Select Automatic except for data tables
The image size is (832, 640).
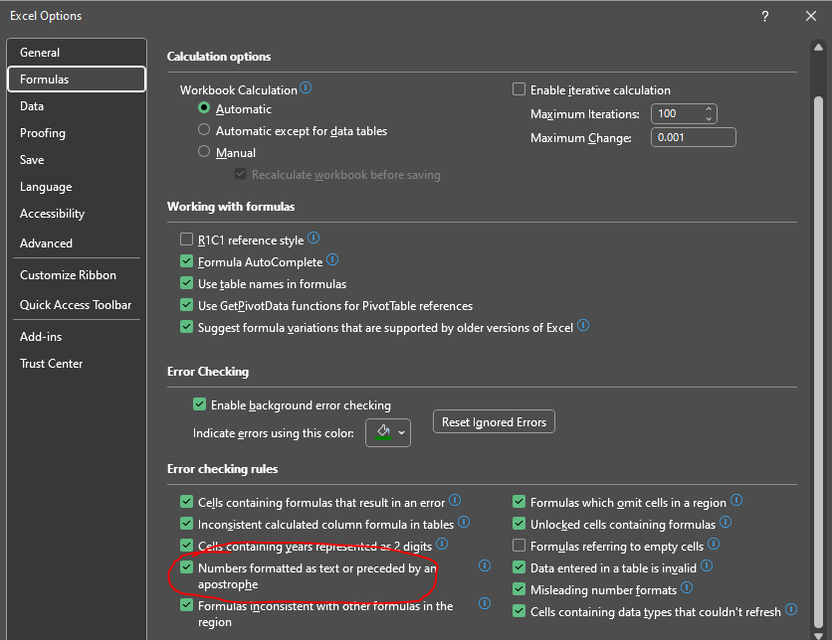coord(204,130)
